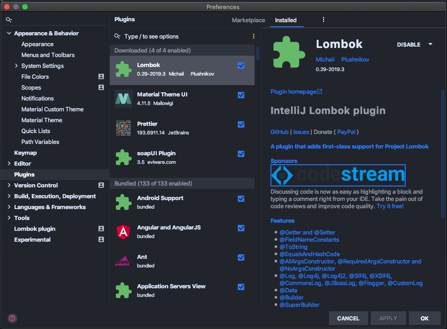Click the CANCEL button
This screenshot has width=447, height=329.
pyautogui.click(x=348, y=318)
